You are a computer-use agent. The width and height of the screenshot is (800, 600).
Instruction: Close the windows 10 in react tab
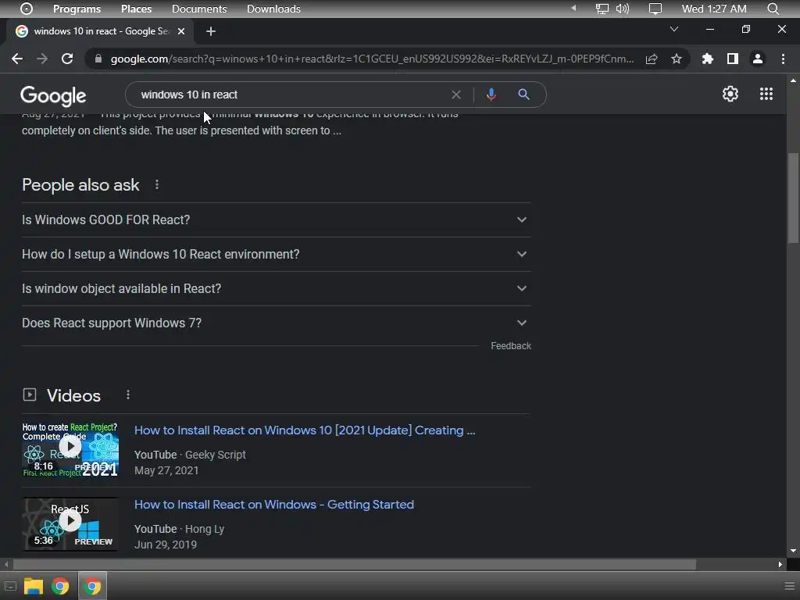pyautogui.click(x=181, y=31)
